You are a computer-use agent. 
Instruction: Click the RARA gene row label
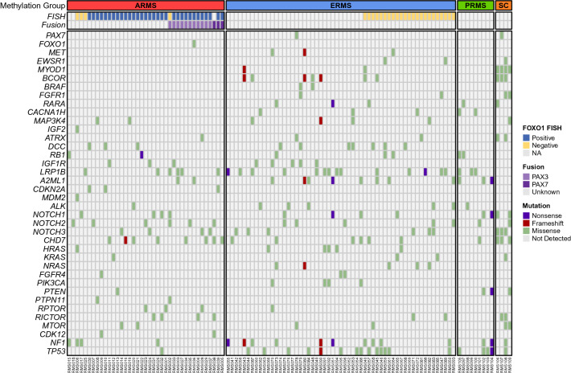click(x=54, y=104)
